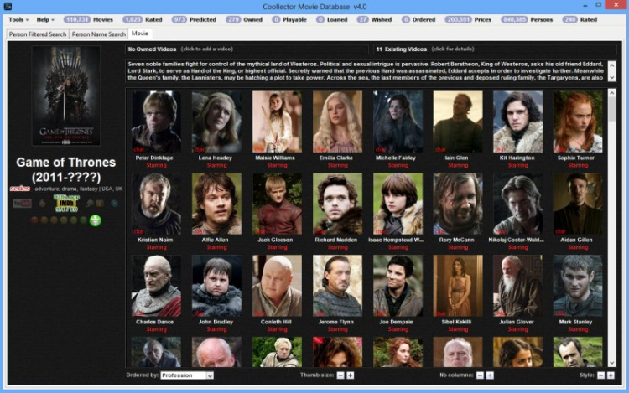
Task: Open Aidan Gillen's thumbnail
Action: 578,204
